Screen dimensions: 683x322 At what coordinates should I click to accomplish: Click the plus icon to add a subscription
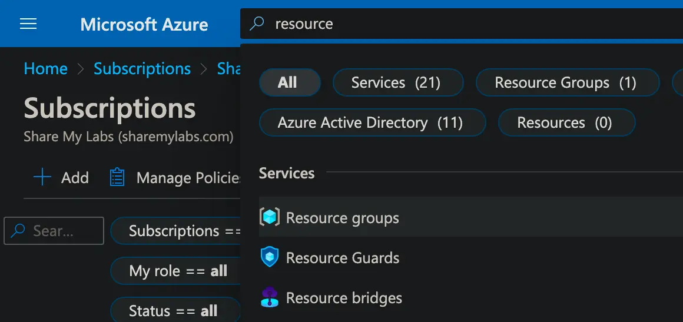coord(42,178)
